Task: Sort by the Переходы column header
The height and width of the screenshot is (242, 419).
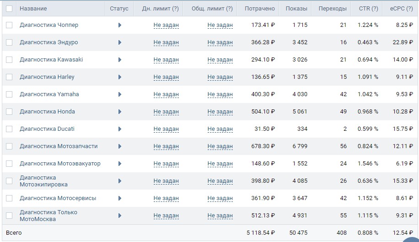Action: [333, 9]
